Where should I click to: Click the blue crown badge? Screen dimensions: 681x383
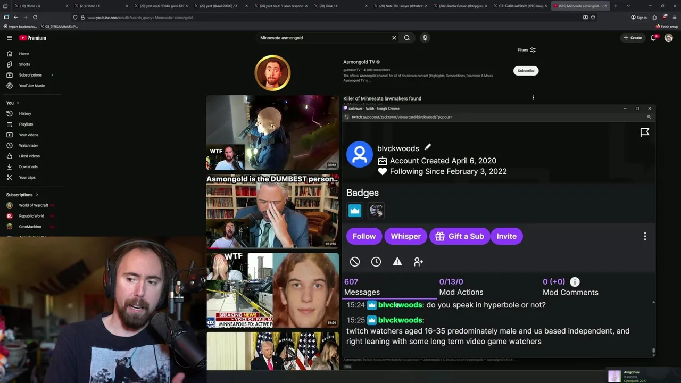[355, 211]
